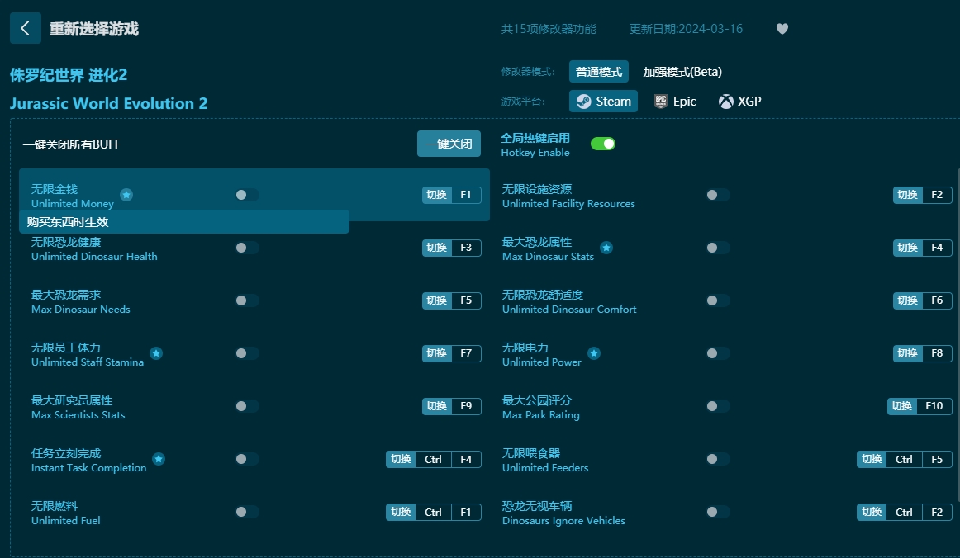Click the 一键关闭 button
The height and width of the screenshot is (558, 960).
(449, 143)
